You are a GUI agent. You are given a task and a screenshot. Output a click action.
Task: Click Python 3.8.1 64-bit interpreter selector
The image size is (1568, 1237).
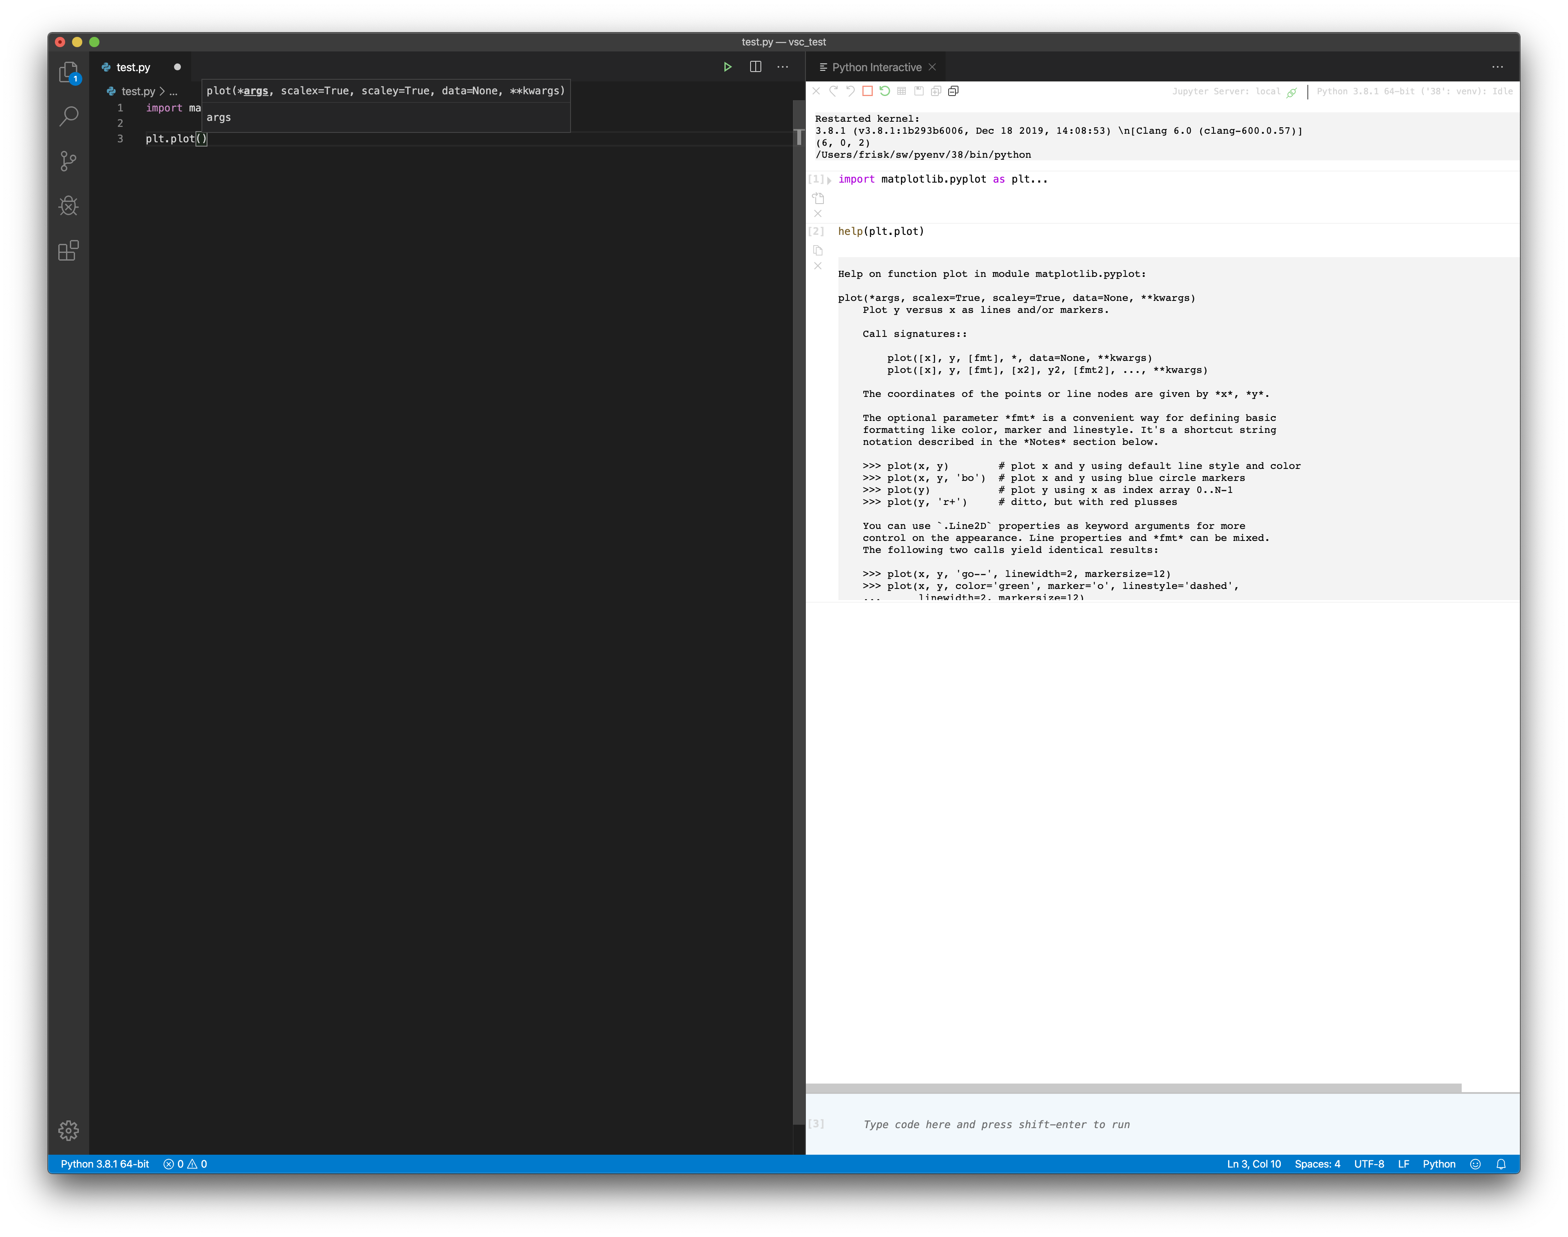coord(105,1164)
